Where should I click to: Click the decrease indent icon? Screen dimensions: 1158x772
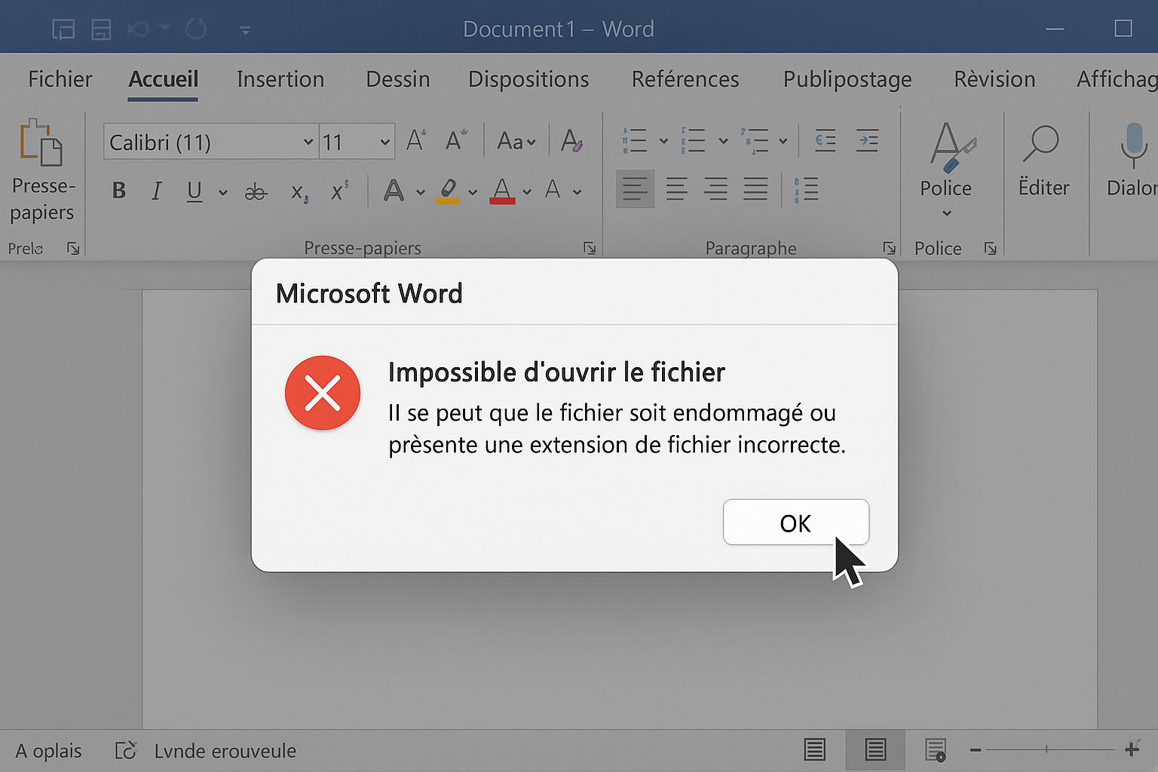click(x=826, y=140)
